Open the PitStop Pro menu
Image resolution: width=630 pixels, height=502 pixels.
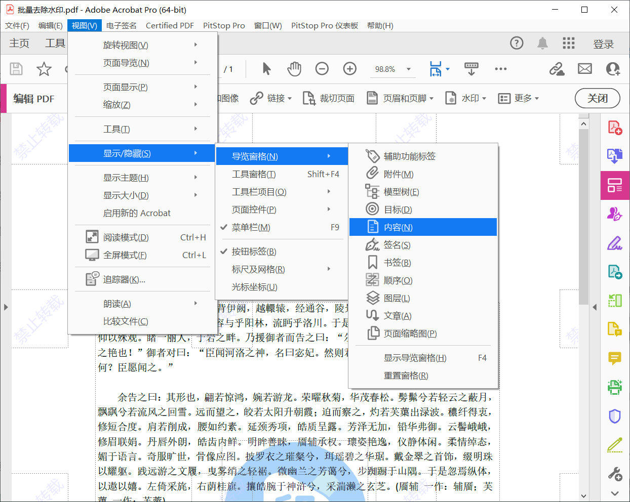(224, 25)
